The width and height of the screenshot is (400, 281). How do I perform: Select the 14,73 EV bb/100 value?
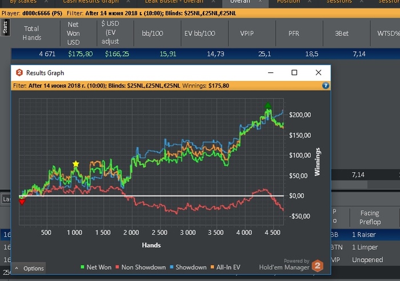tap(215, 54)
